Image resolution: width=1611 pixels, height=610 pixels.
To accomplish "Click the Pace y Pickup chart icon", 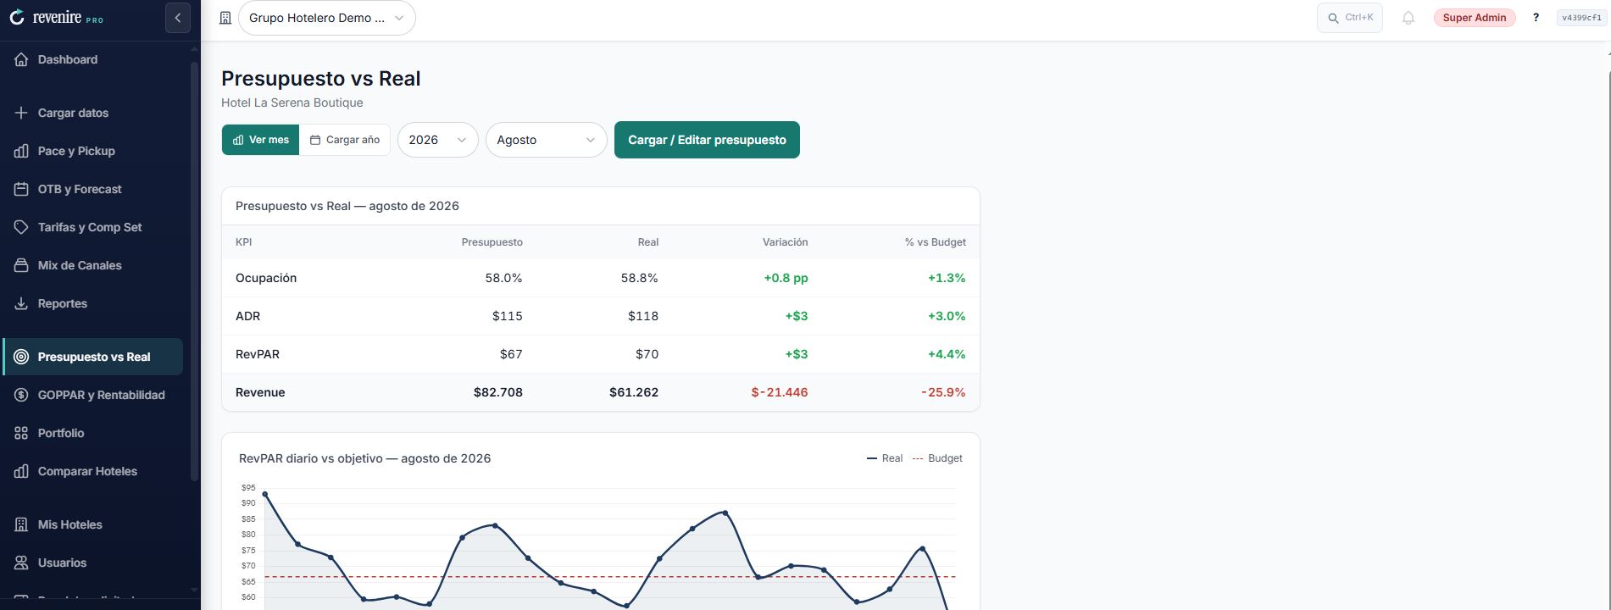I will [21, 151].
